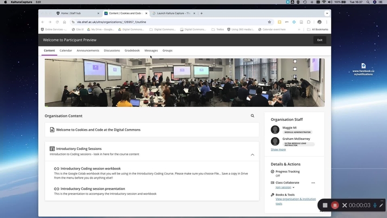Image resolution: width=387 pixels, height=218 pixels.
Task: Open View organisation & institution tools link
Action: 295,201
